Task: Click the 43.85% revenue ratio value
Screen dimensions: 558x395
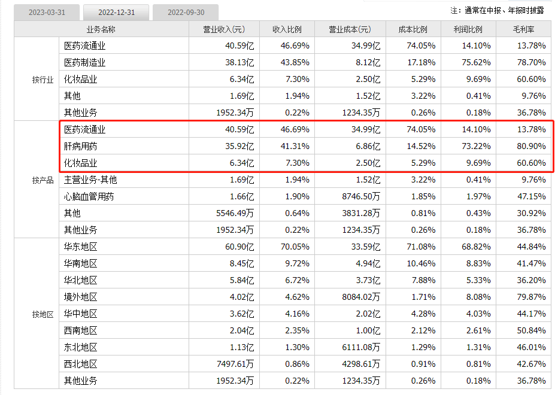Action: pyautogui.click(x=295, y=63)
